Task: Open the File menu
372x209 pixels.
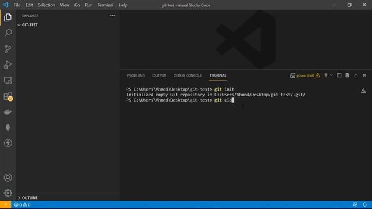Action: click(17, 5)
